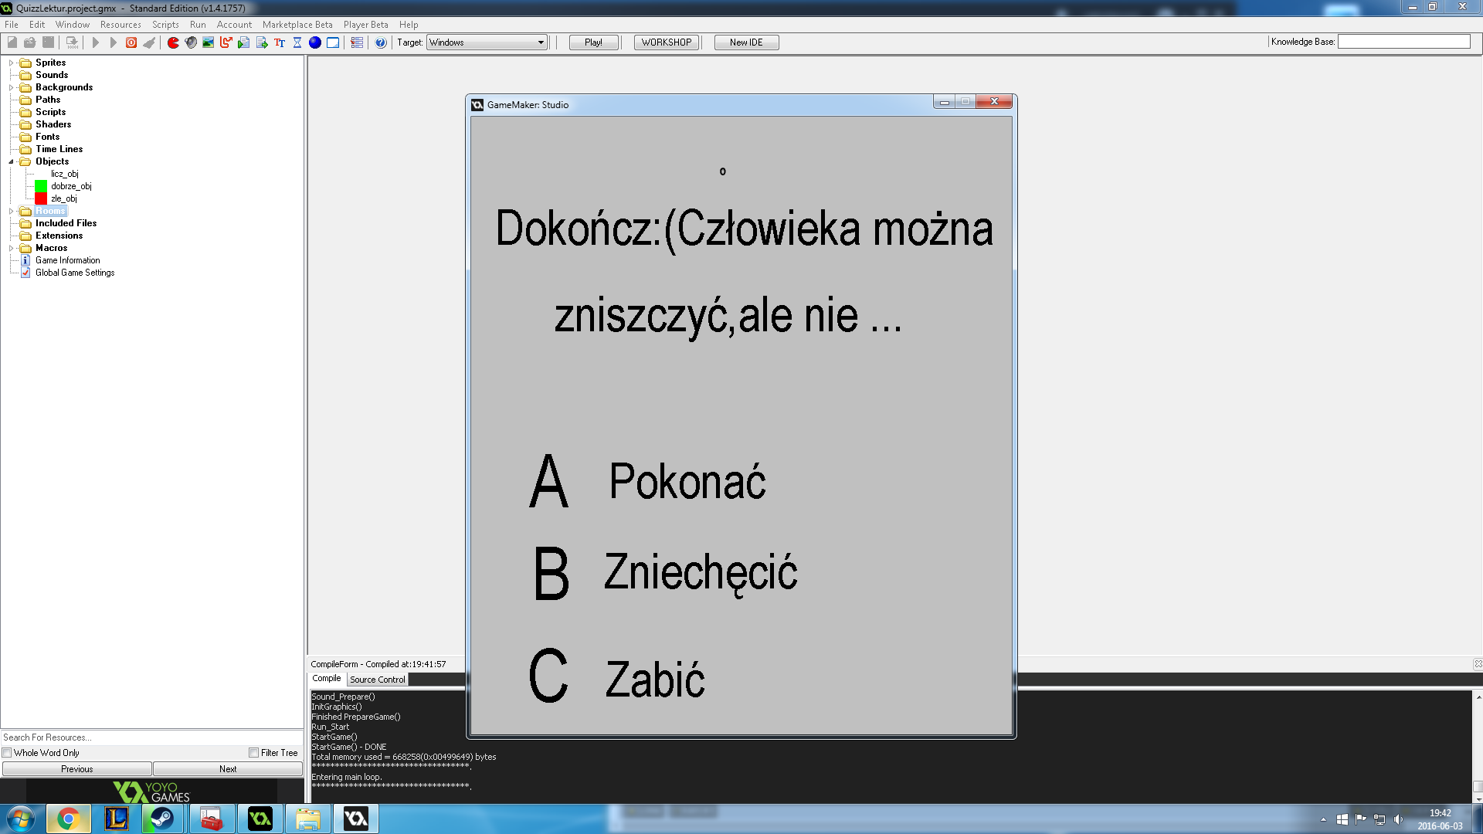Click the Create Sprite pacman icon
The image size is (1483, 834).
pos(173,42)
